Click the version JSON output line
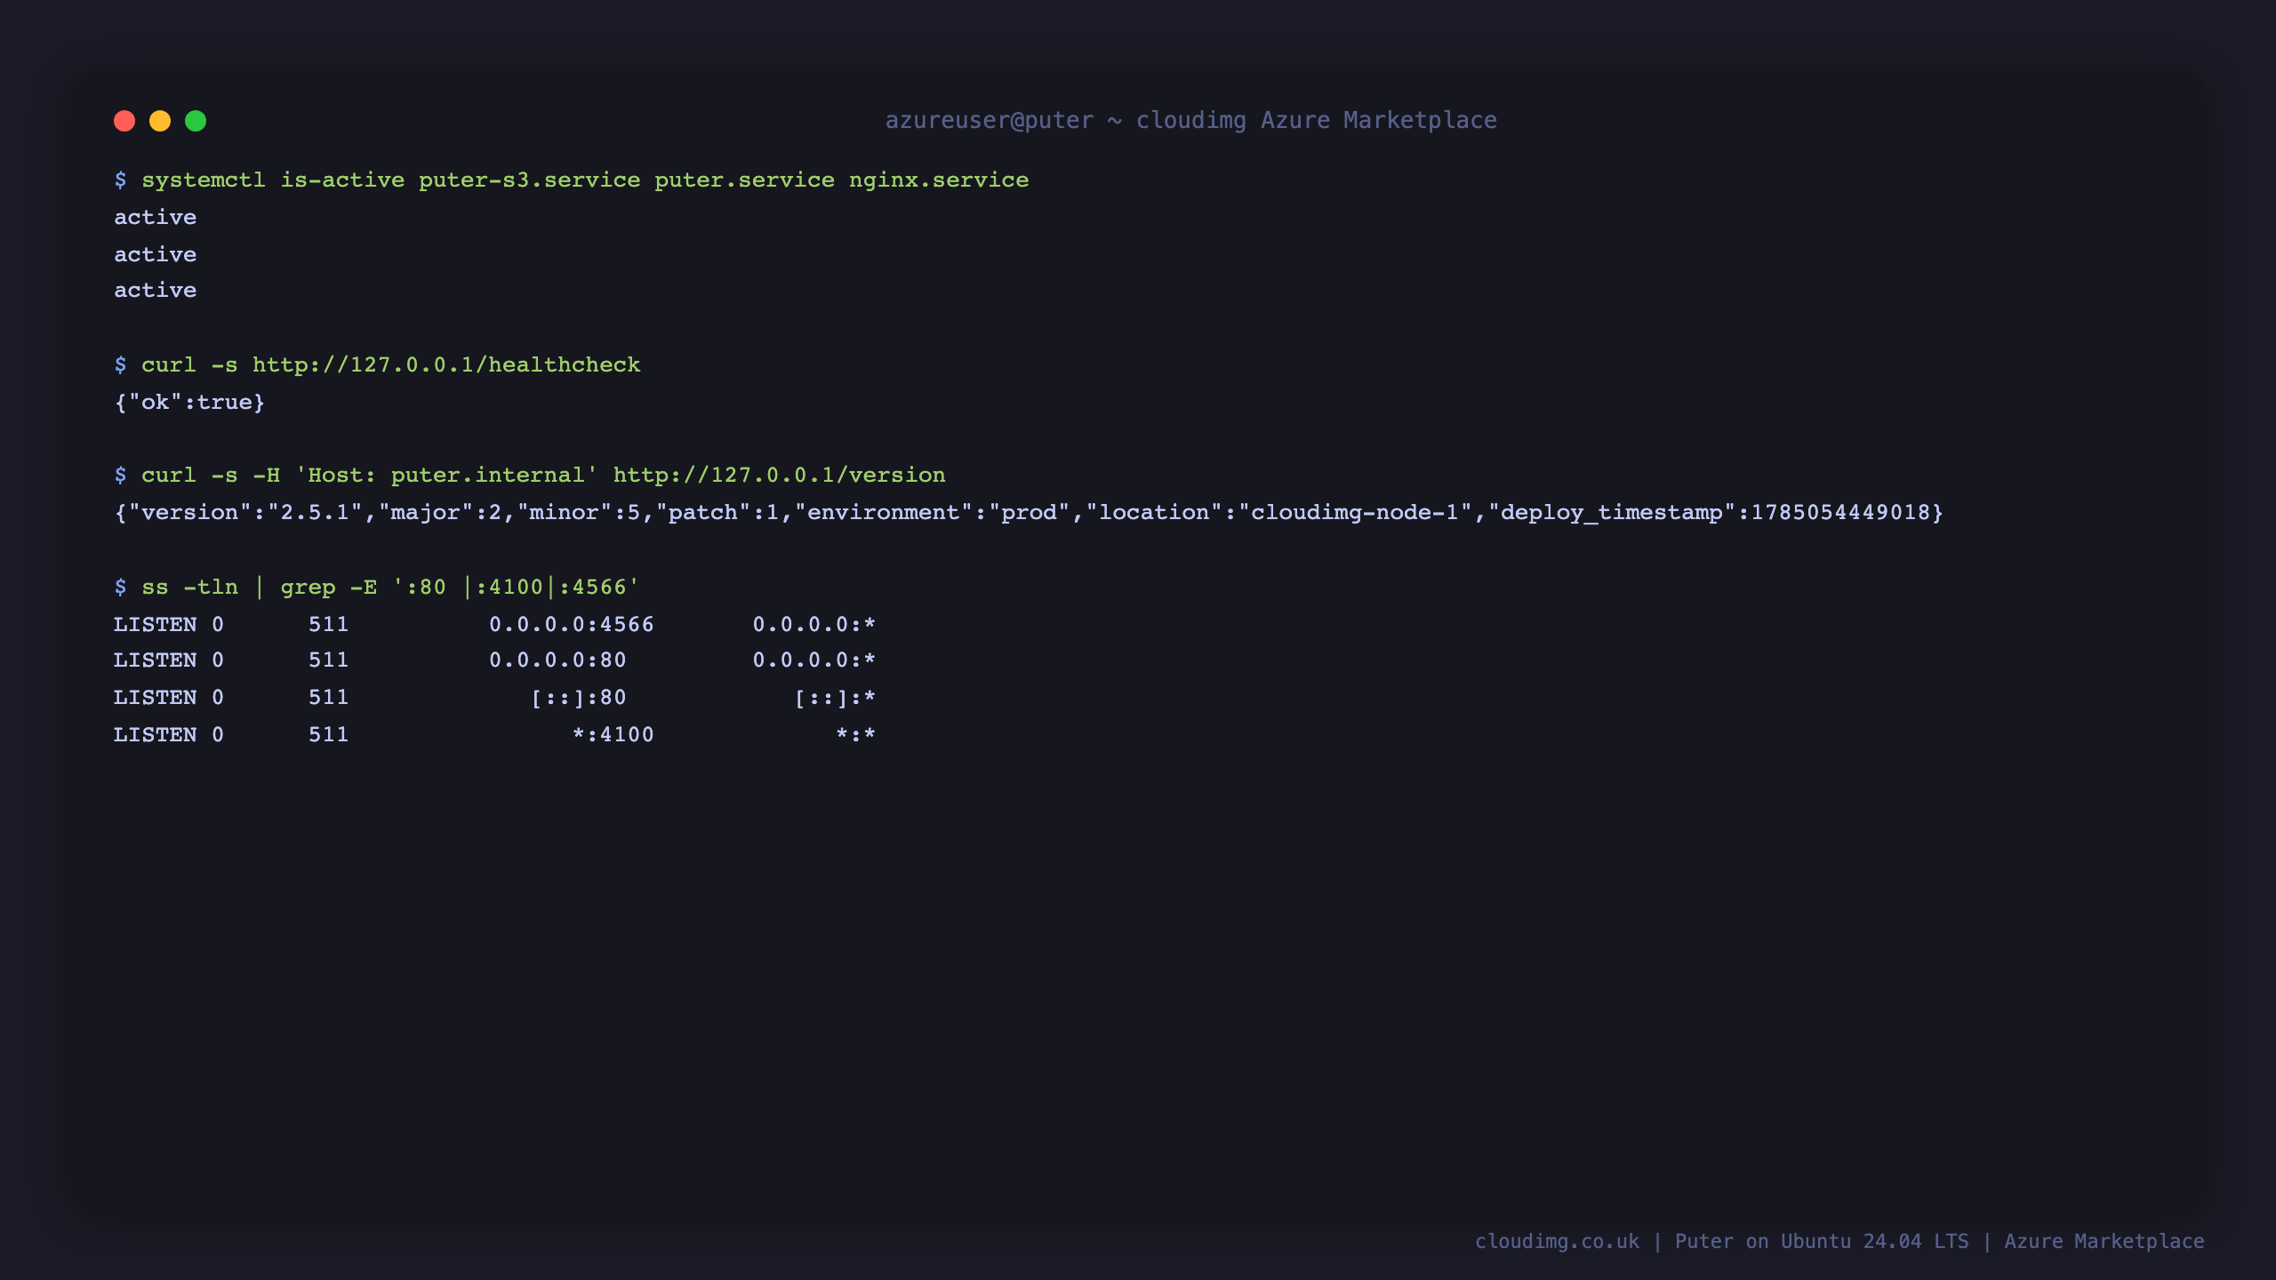Screen dimensions: 2276x1280 1029,513
